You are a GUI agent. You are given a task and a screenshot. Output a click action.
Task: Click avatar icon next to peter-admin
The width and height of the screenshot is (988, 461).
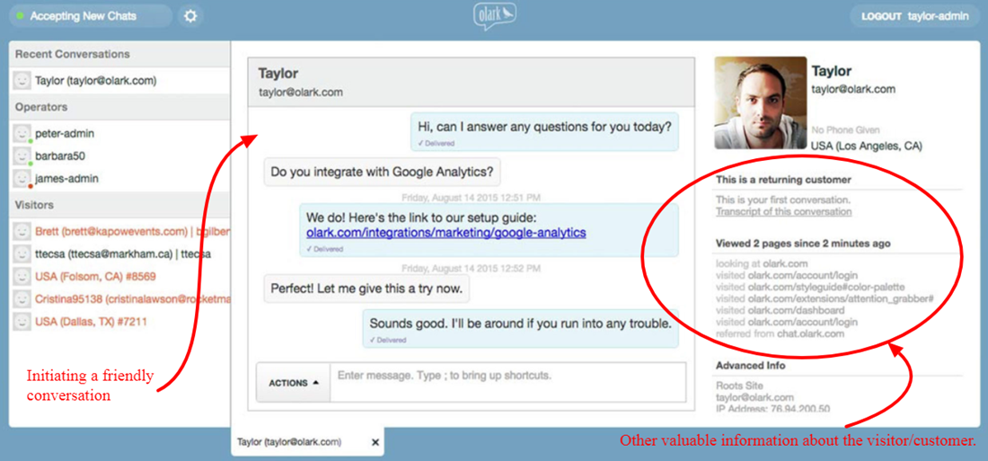click(22, 134)
